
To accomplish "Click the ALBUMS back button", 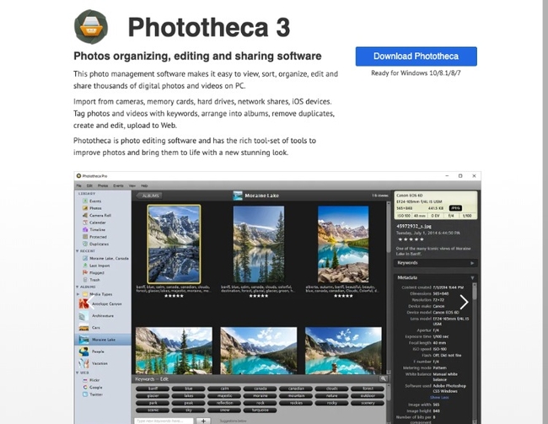I will pyautogui.click(x=149, y=196).
